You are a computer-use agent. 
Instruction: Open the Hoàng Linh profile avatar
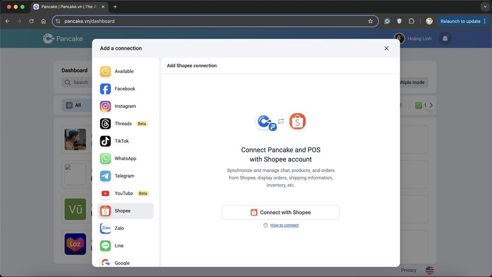(399, 38)
